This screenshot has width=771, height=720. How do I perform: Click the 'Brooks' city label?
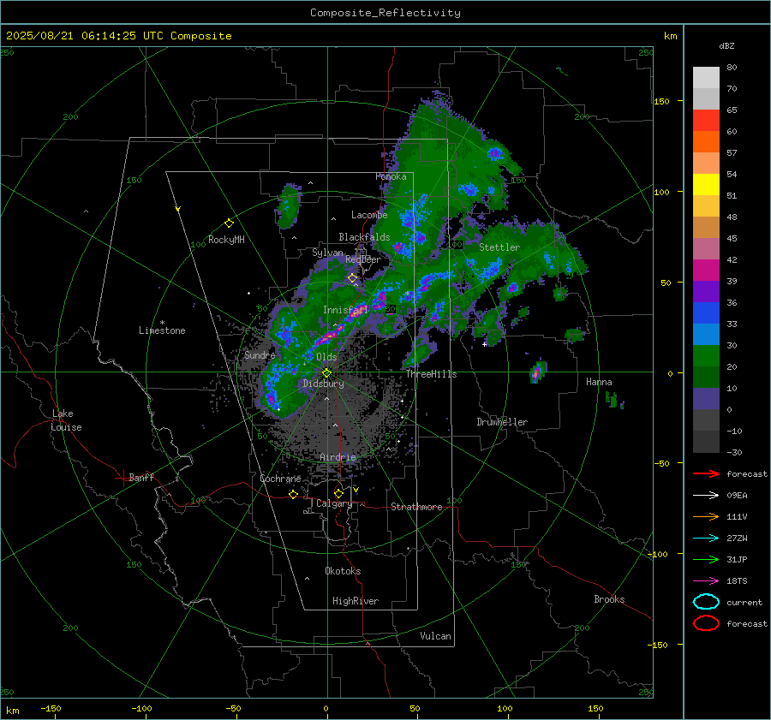click(609, 599)
